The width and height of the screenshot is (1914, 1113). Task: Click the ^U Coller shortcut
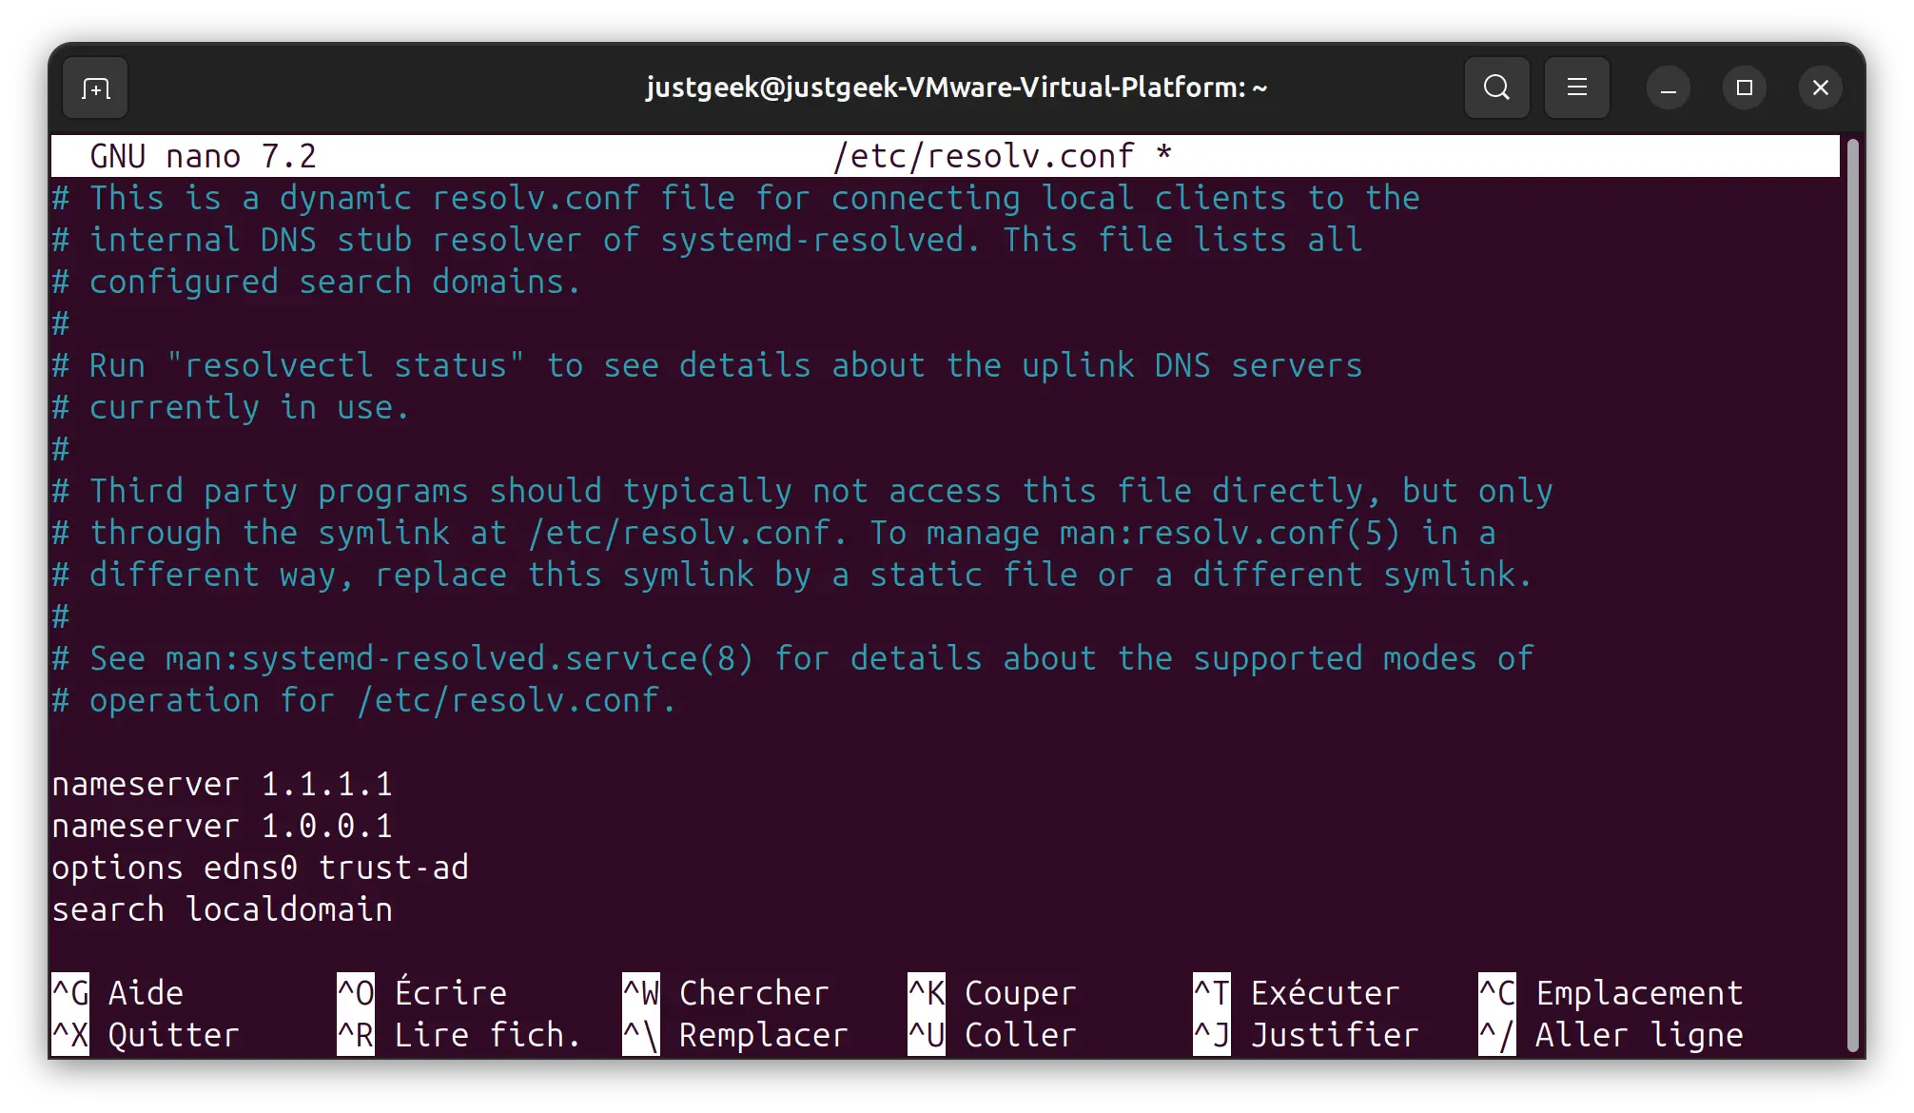[x=992, y=1035]
